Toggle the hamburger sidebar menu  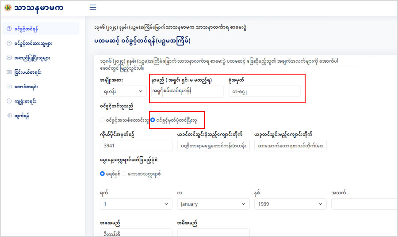tap(93, 8)
